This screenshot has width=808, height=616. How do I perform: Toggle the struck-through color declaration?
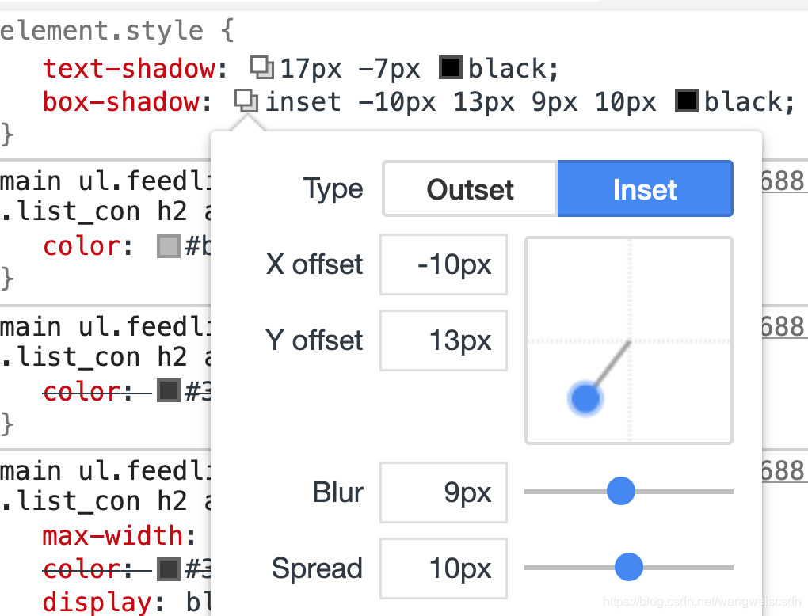coord(82,392)
